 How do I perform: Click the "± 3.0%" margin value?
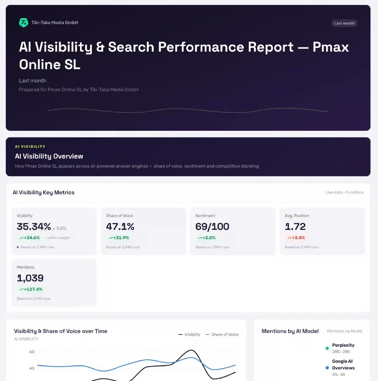[x=60, y=229]
